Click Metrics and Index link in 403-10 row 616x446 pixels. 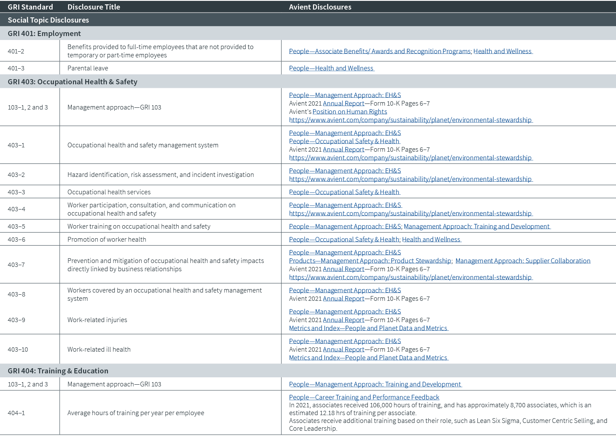[368, 358]
